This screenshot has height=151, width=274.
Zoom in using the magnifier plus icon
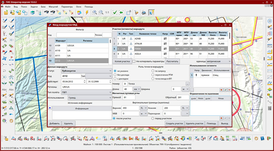point(95,12)
